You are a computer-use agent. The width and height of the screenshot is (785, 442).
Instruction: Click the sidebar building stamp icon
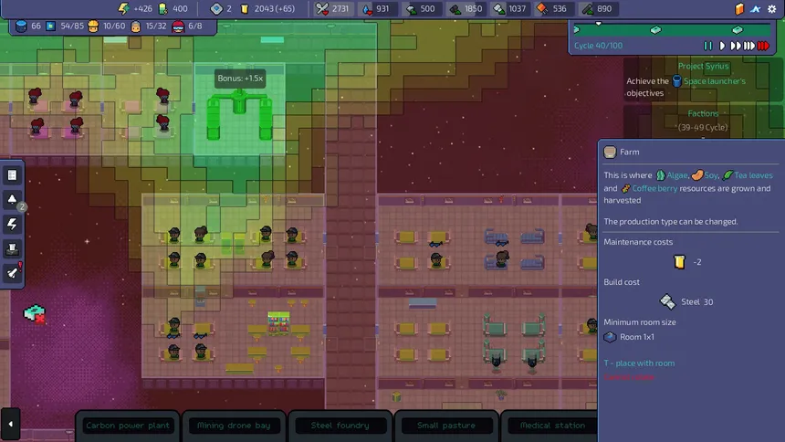[12, 248]
